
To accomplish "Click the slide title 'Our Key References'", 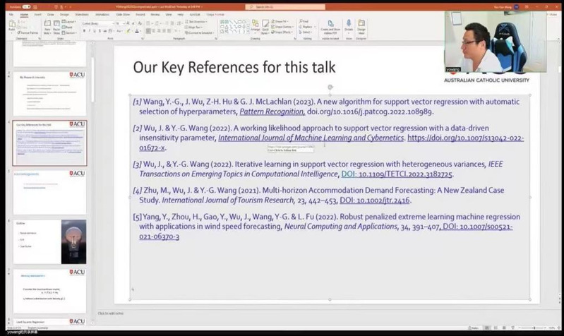I will click(x=234, y=67).
